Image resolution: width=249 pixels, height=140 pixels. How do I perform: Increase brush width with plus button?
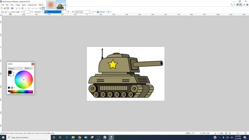click(x=32, y=12)
